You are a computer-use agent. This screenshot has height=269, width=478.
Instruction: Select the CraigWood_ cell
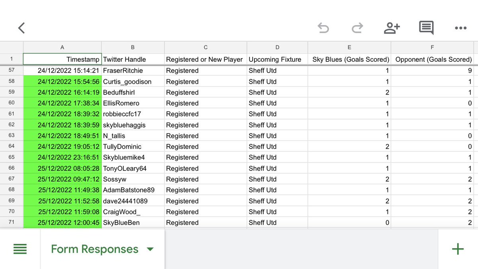[133, 212]
